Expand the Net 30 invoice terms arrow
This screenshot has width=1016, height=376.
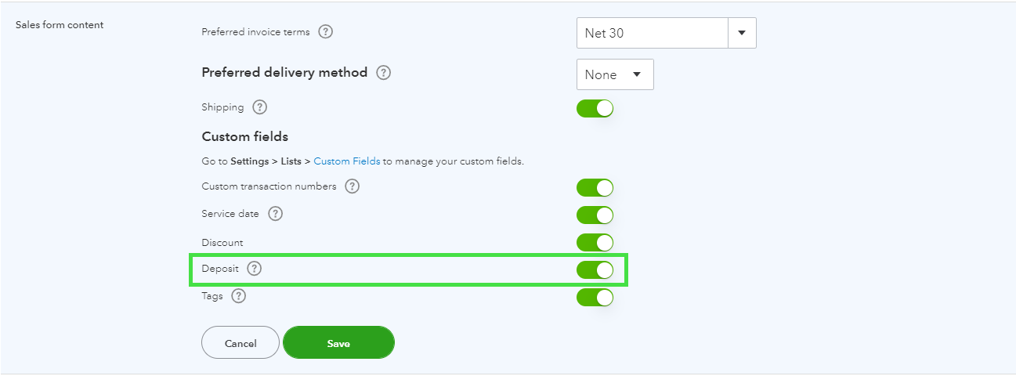coord(742,34)
